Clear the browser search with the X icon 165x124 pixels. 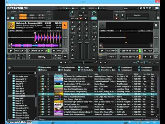click(35, 73)
